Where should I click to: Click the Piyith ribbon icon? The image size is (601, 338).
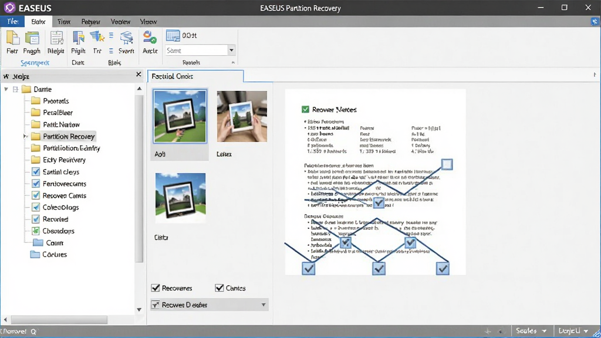(x=79, y=38)
